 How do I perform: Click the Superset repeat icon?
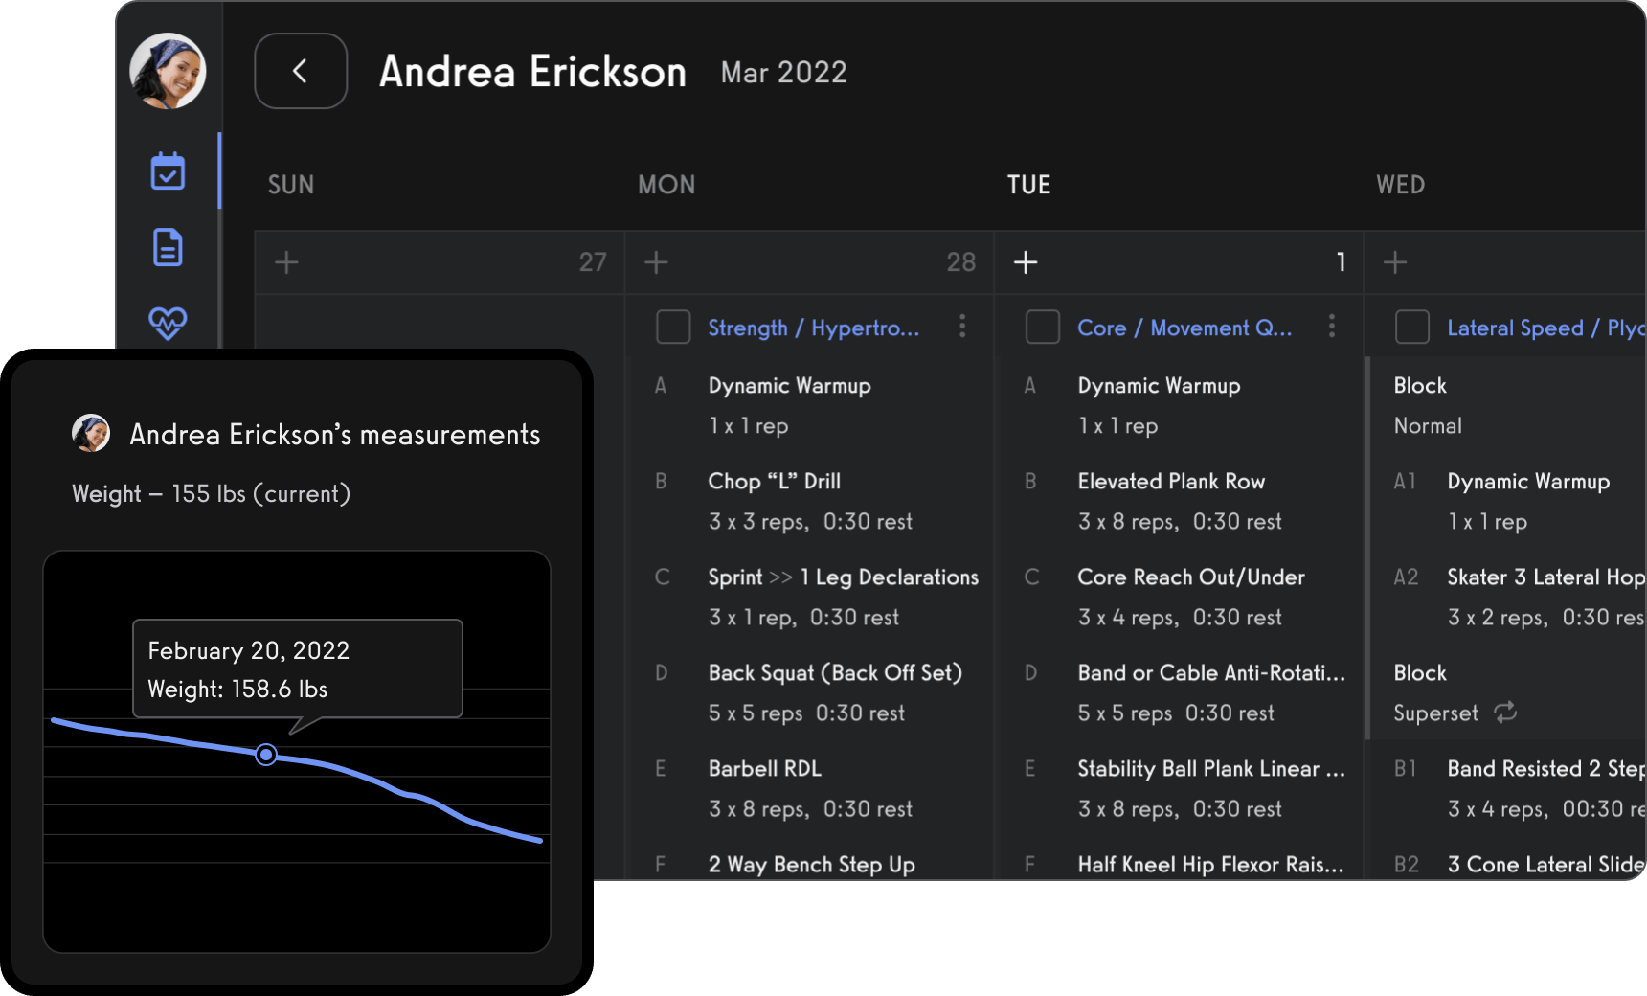(1505, 713)
